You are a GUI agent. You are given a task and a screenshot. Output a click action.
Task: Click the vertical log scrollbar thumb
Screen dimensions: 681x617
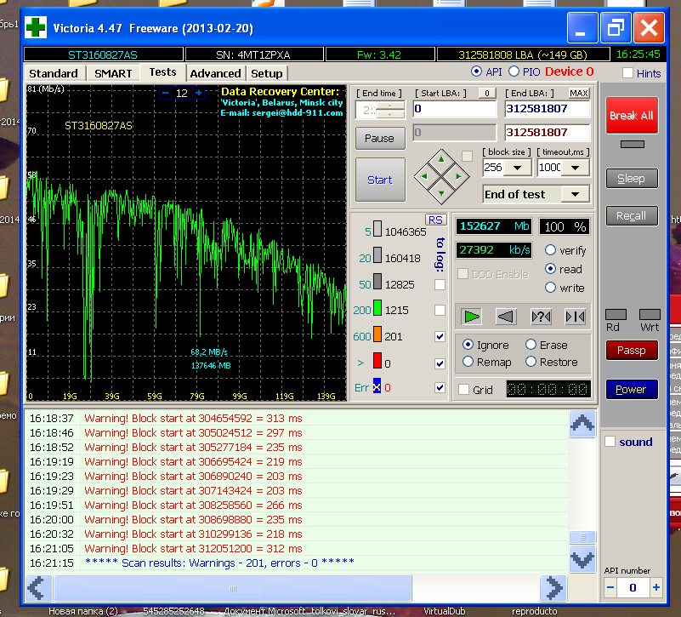(582, 537)
